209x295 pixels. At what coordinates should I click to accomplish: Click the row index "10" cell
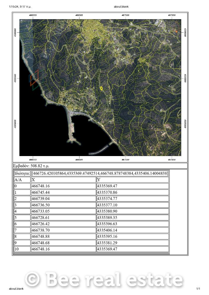pos(22,249)
